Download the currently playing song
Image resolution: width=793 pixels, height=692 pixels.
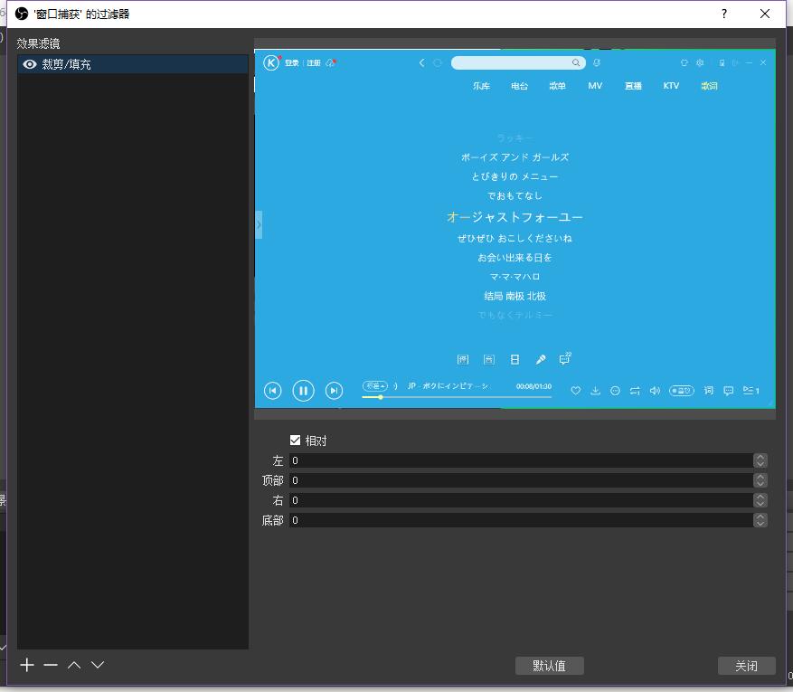tap(596, 391)
